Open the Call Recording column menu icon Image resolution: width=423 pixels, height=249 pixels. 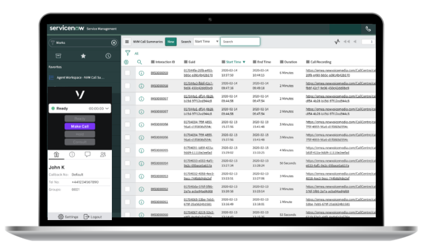coord(308,62)
